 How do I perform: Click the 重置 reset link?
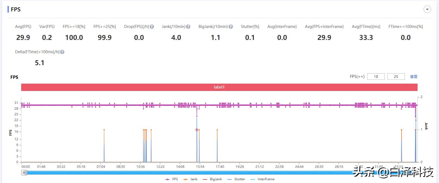pyautogui.click(x=413, y=77)
